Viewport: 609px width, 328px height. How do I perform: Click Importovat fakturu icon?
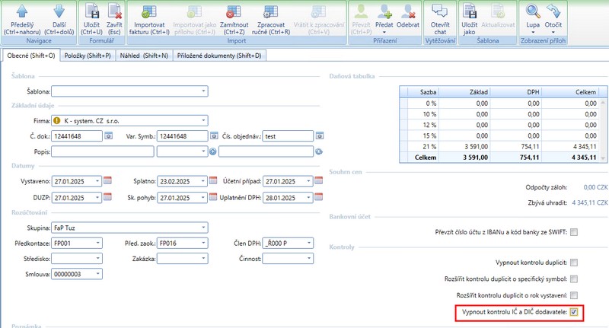click(150, 11)
